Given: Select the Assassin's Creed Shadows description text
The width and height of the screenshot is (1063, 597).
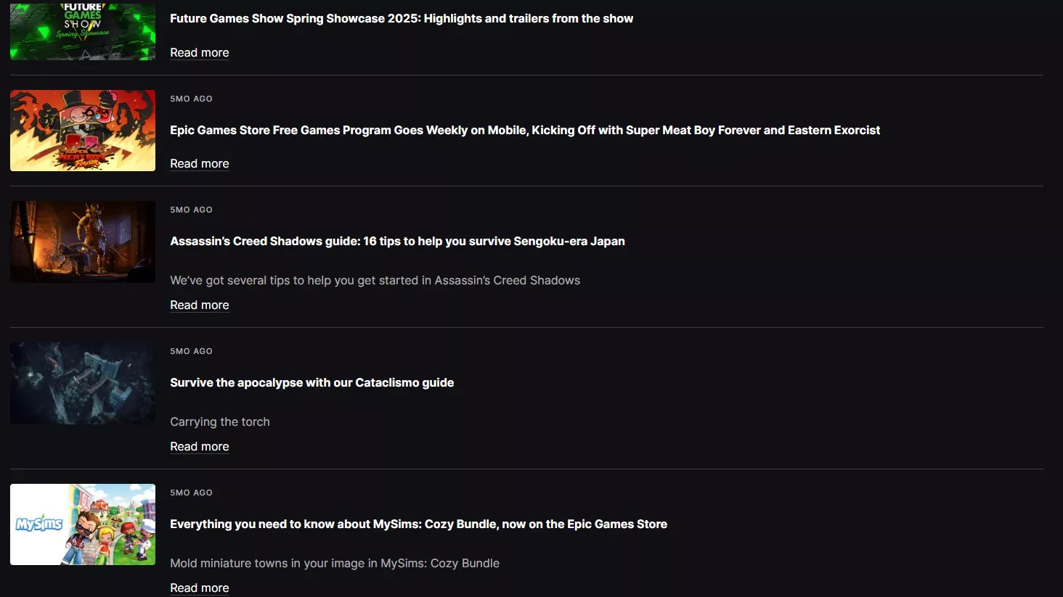Looking at the screenshot, I should pos(375,280).
